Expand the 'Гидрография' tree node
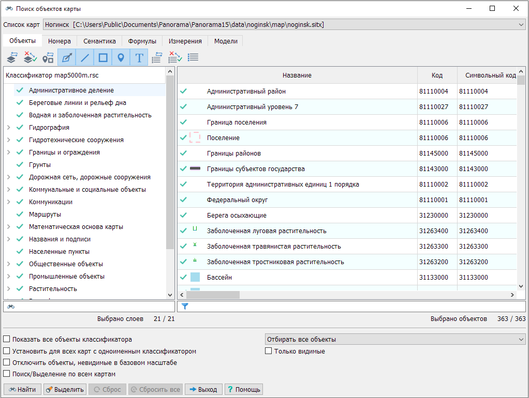This screenshot has height=398, width=529. [x=8, y=128]
